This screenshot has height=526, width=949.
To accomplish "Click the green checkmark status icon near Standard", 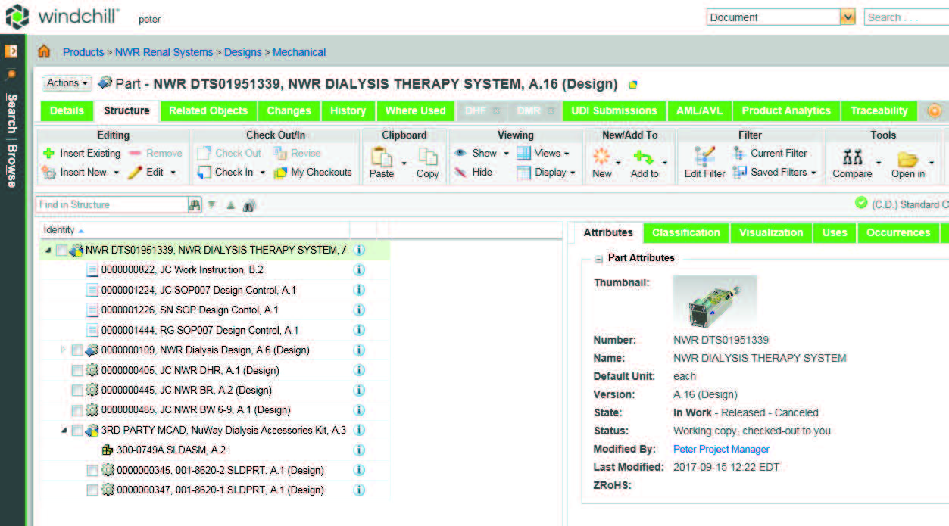I will pyautogui.click(x=861, y=203).
